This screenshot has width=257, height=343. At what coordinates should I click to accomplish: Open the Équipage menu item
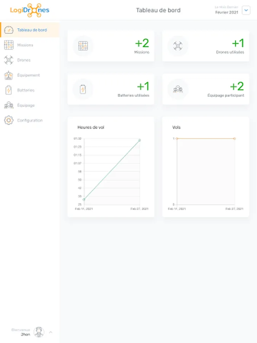30,105
